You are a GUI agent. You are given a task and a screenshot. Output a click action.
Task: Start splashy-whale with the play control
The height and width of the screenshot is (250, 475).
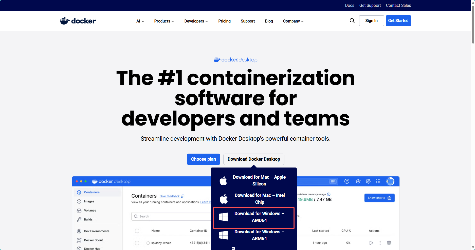tap(371, 243)
